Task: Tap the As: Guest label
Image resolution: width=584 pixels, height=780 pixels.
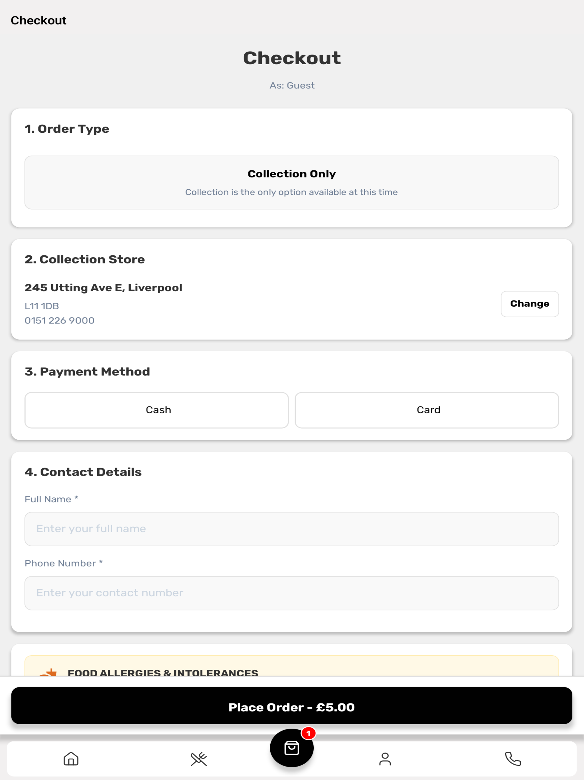Action: click(292, 85)
